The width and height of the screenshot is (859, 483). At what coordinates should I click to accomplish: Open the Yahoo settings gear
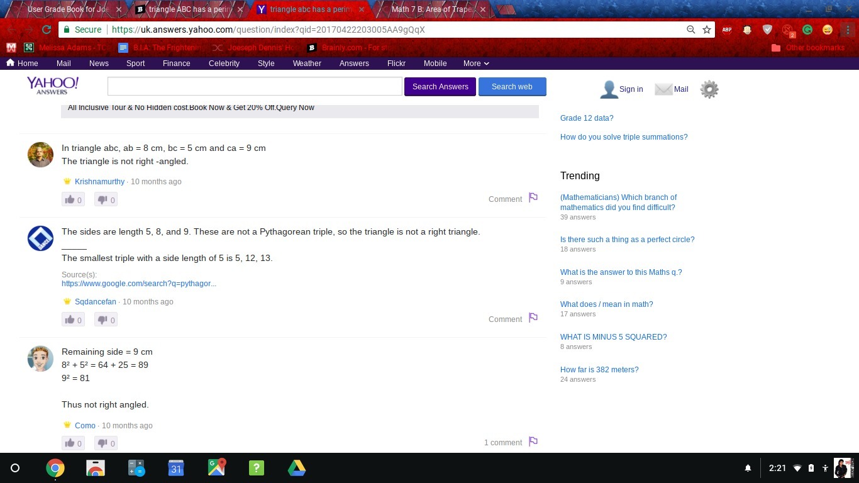pos(709,89)
